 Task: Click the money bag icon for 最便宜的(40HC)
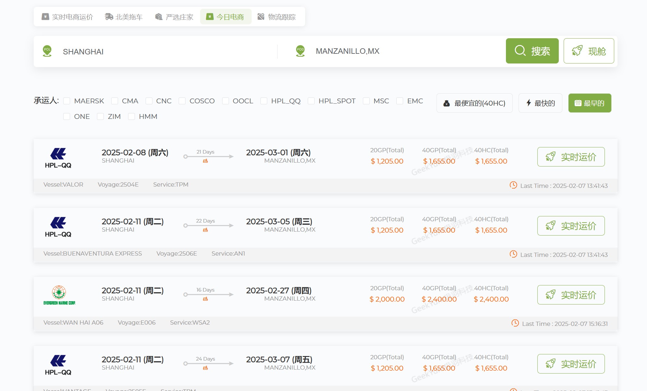(x=447, y=103)
